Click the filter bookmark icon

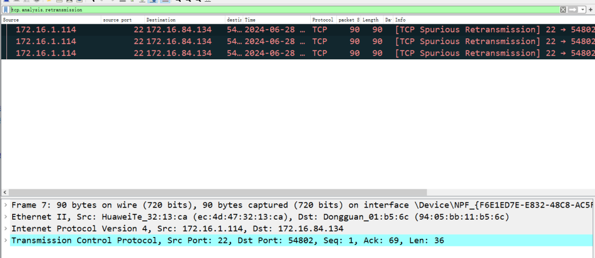point(5,10)
